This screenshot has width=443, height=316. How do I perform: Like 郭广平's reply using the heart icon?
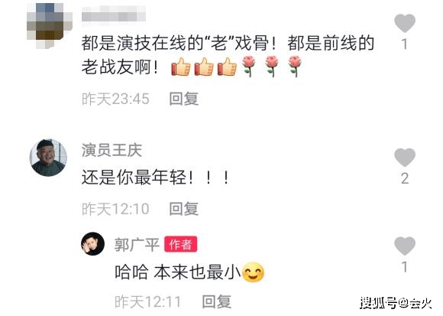[x=405, y=246]
